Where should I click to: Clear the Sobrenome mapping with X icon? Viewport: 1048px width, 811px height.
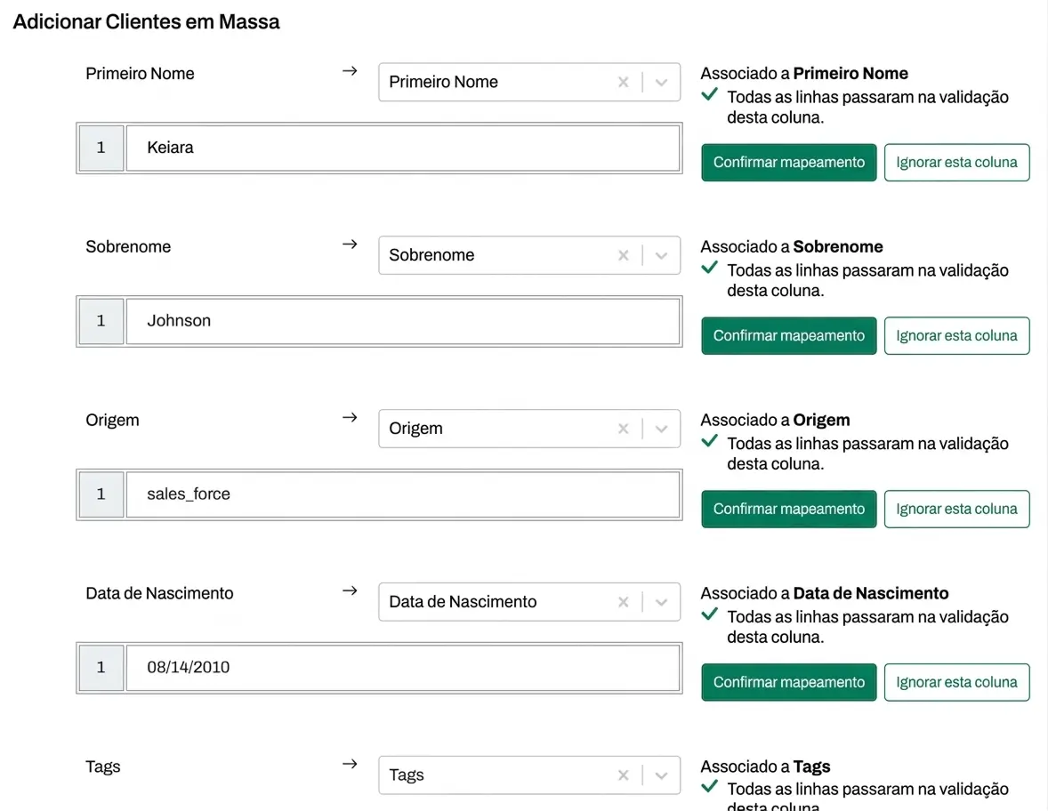623,255
